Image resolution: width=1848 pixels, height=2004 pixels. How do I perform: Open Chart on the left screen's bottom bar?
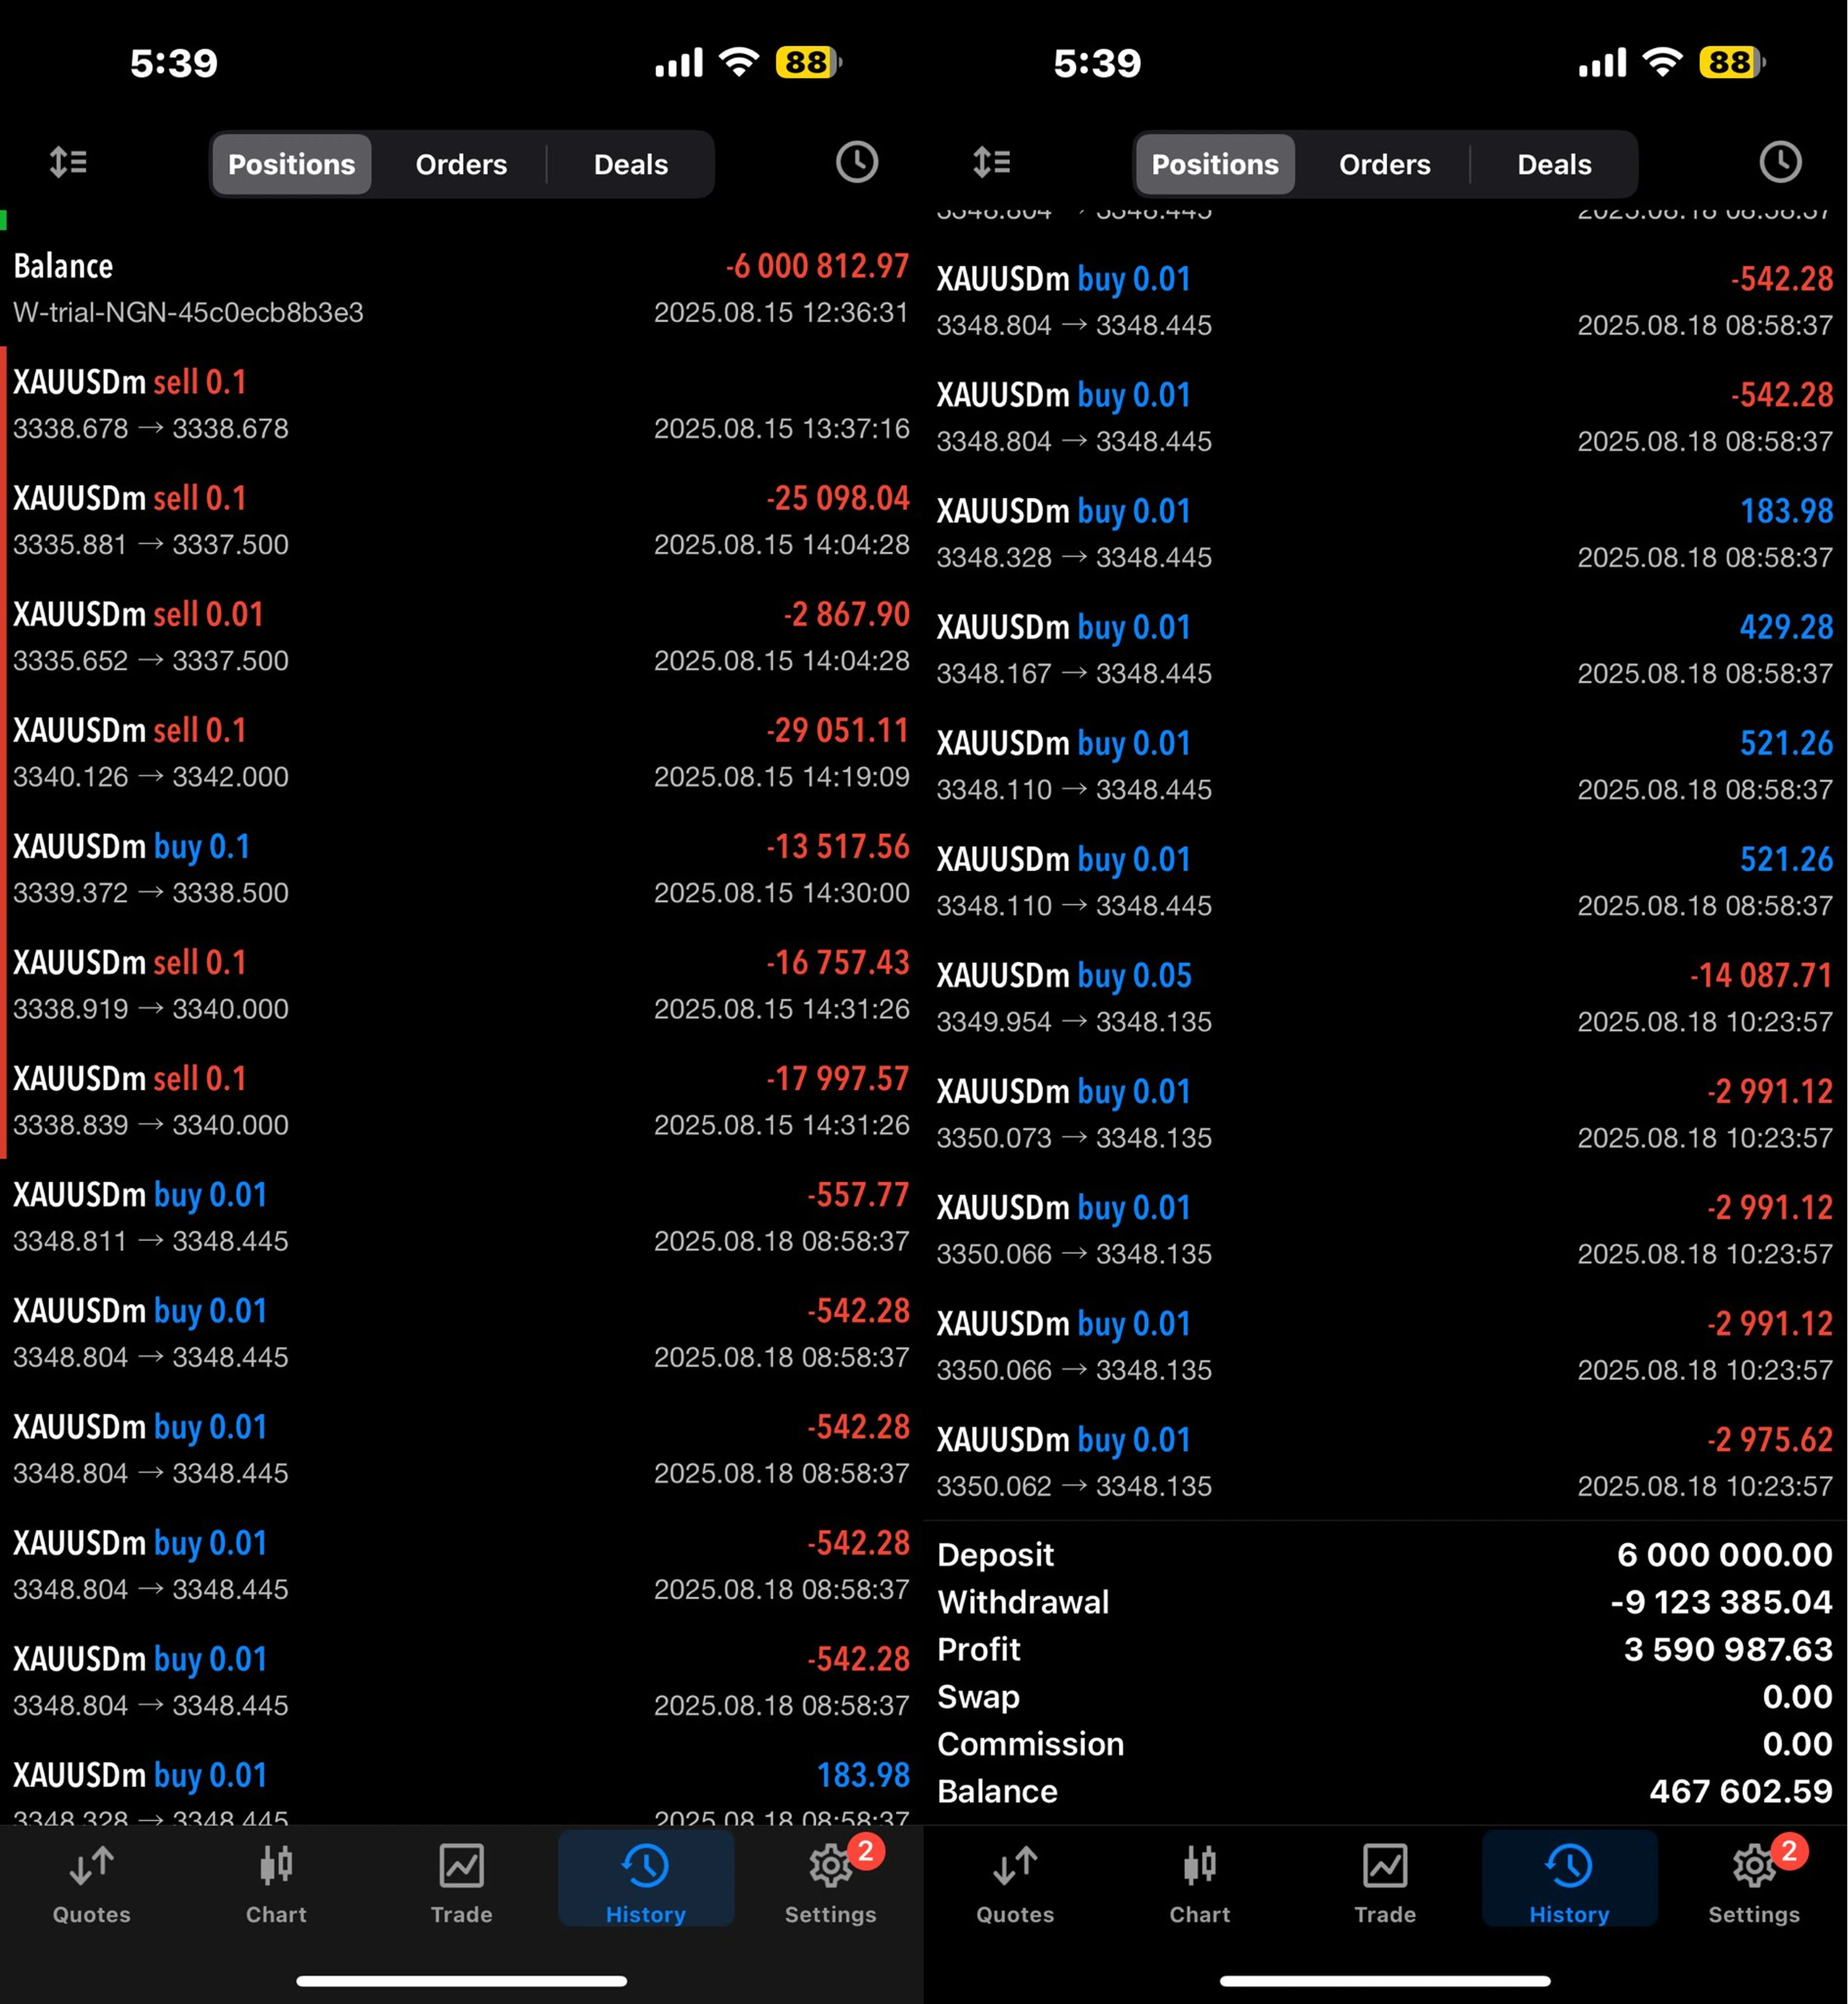click(x=277, y=1884)
